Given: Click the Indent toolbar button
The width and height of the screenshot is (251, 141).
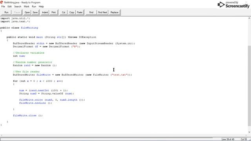Looking at the screenshot, I should pos(45,12).
